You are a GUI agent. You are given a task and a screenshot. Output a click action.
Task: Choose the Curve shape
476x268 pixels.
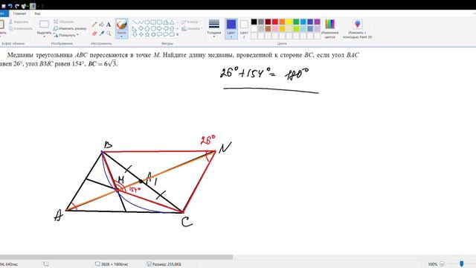pyautogui.click(x=141, y=22)
